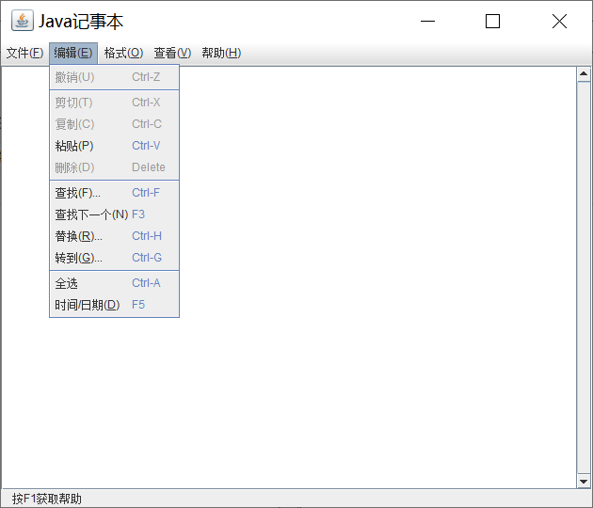Close the Java记事本 window

[x=559, y=21]
